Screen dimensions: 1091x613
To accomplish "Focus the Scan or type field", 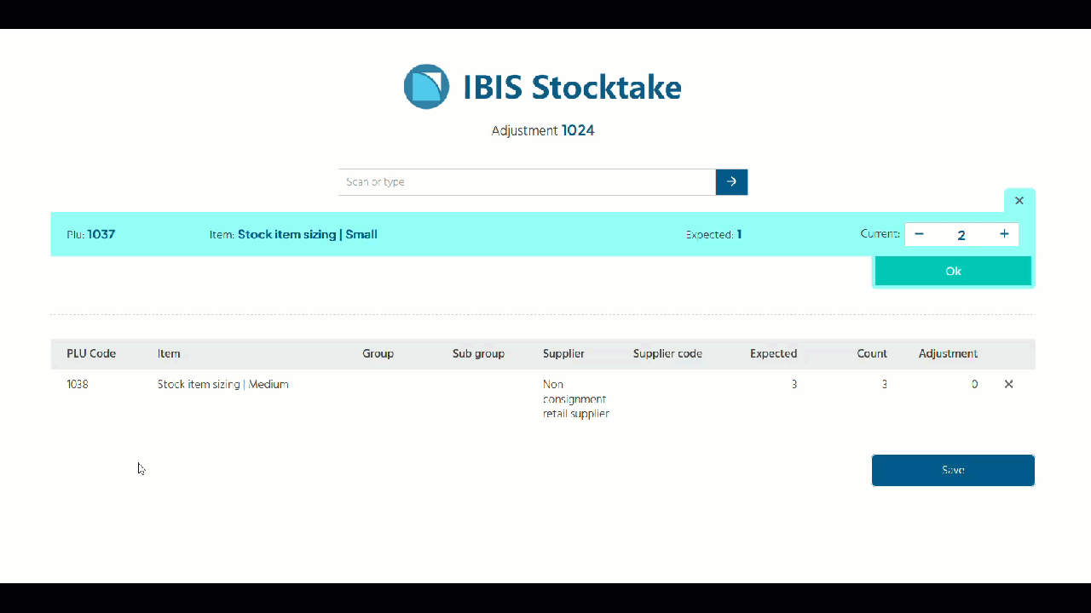I will click(527, 182).
